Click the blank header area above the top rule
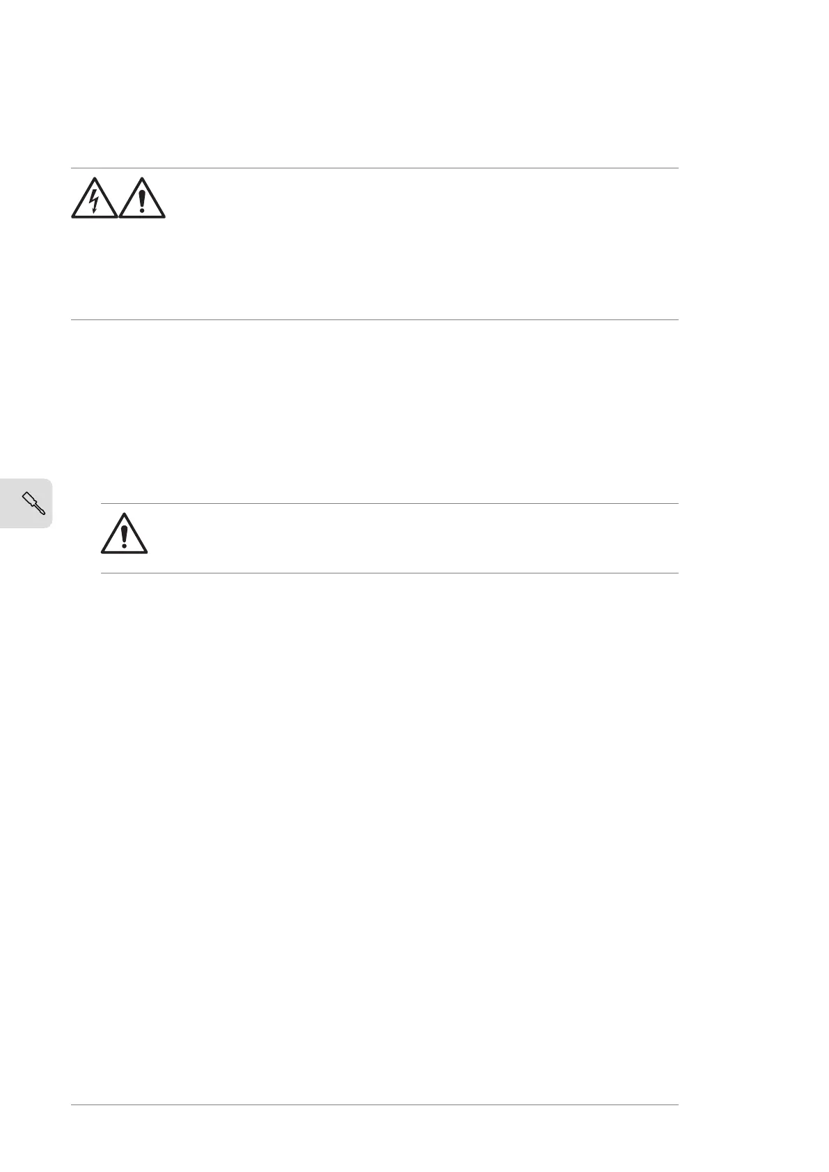The height and width of the screenshot is (1172, 829). click(x=374, y=84)
